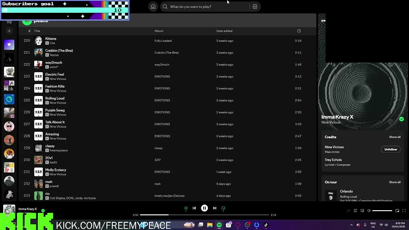
Task: Click the Spotify icon in the taskbar
Action: pyautogui.click(x=219, y=225)
